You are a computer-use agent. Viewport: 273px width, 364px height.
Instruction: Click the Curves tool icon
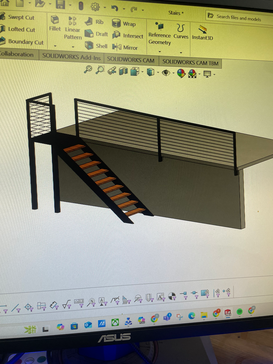tap(181, 28)
